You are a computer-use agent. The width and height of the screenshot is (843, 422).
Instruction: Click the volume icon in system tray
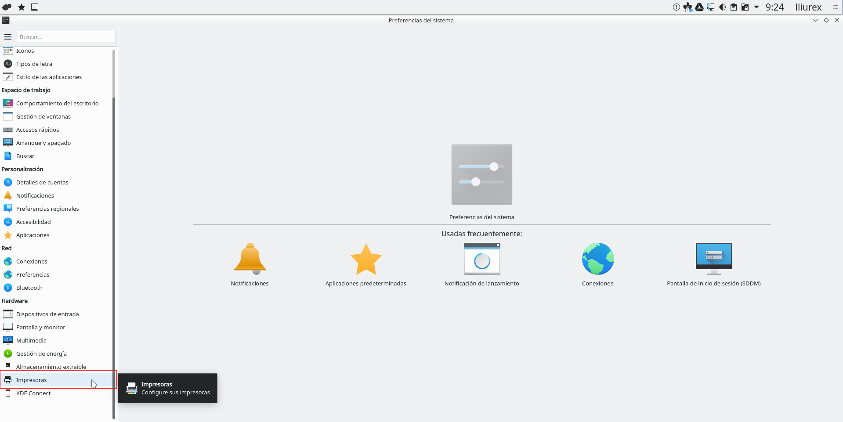pyautogui.click(x=722, y=7)
